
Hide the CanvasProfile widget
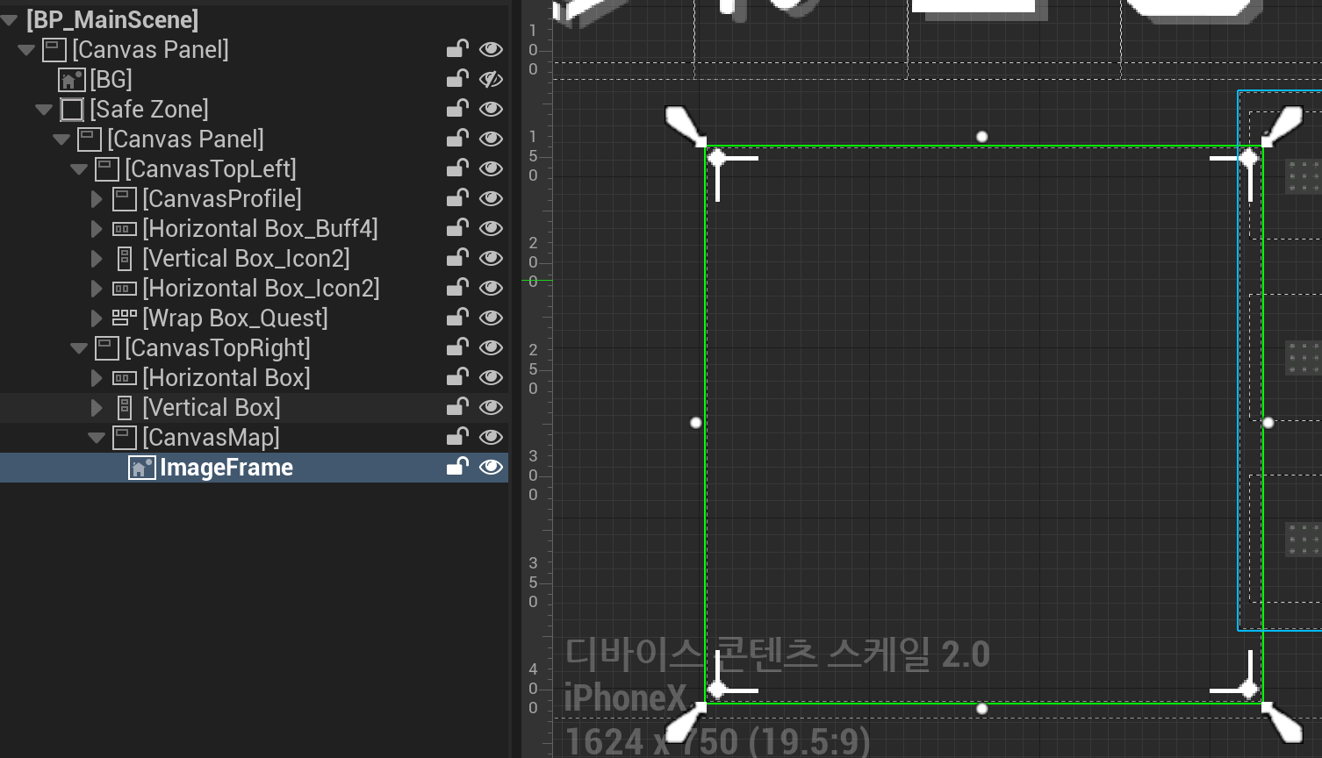tap(491, 198)
